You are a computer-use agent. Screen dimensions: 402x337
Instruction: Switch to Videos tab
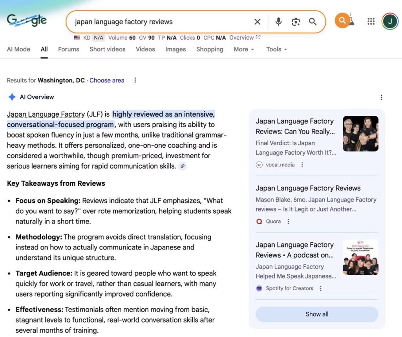(145, 49)
